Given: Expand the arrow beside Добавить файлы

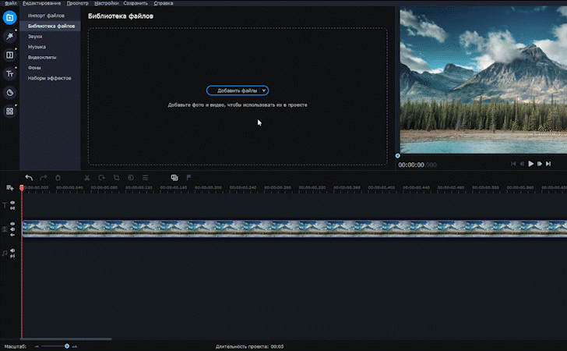Looking at the screenshot, I should point(264,90).
